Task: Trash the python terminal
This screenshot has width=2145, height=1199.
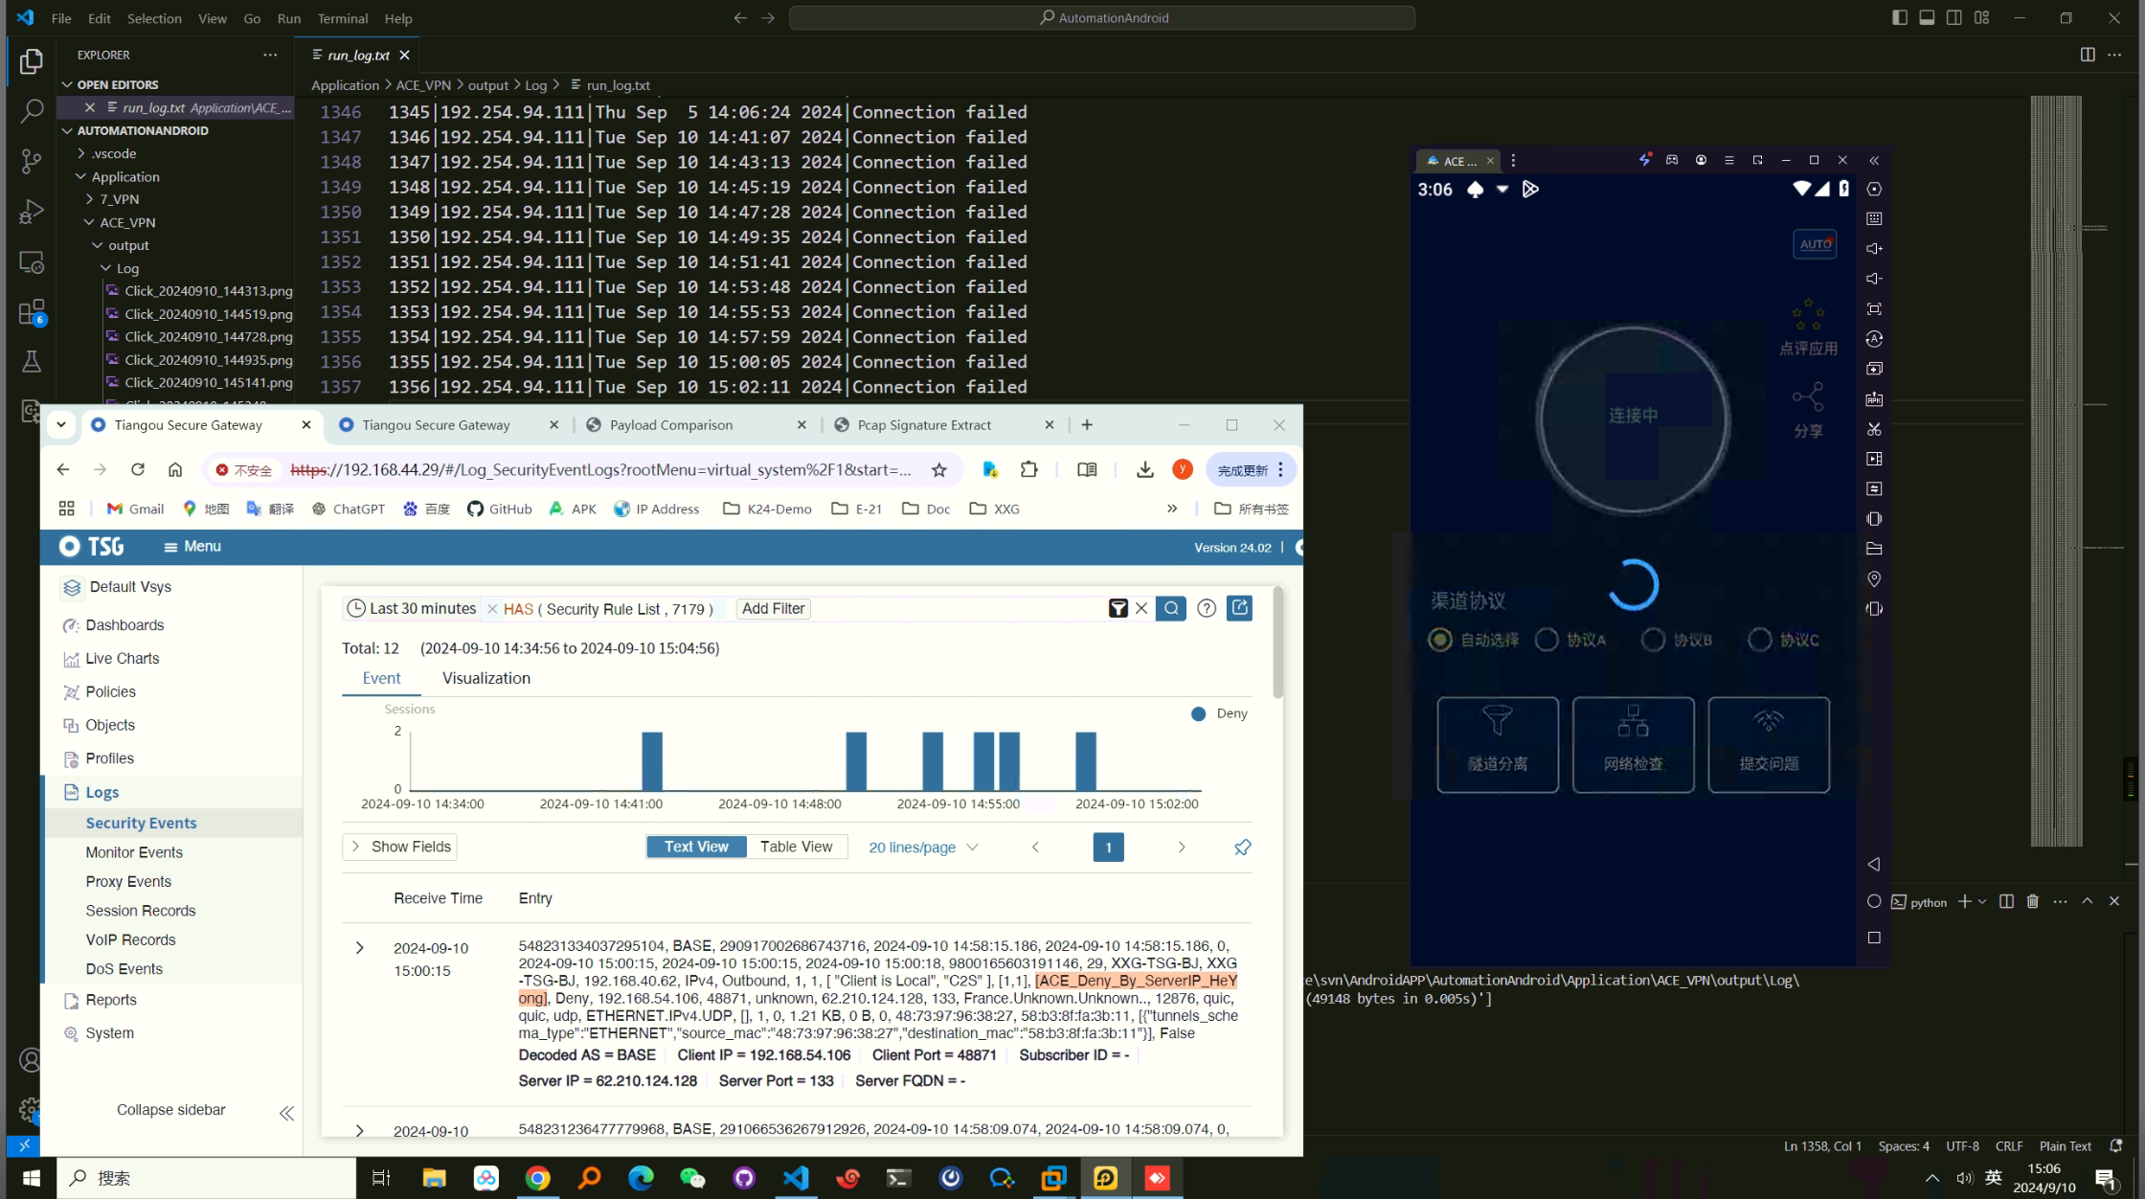Action: 2032,902
